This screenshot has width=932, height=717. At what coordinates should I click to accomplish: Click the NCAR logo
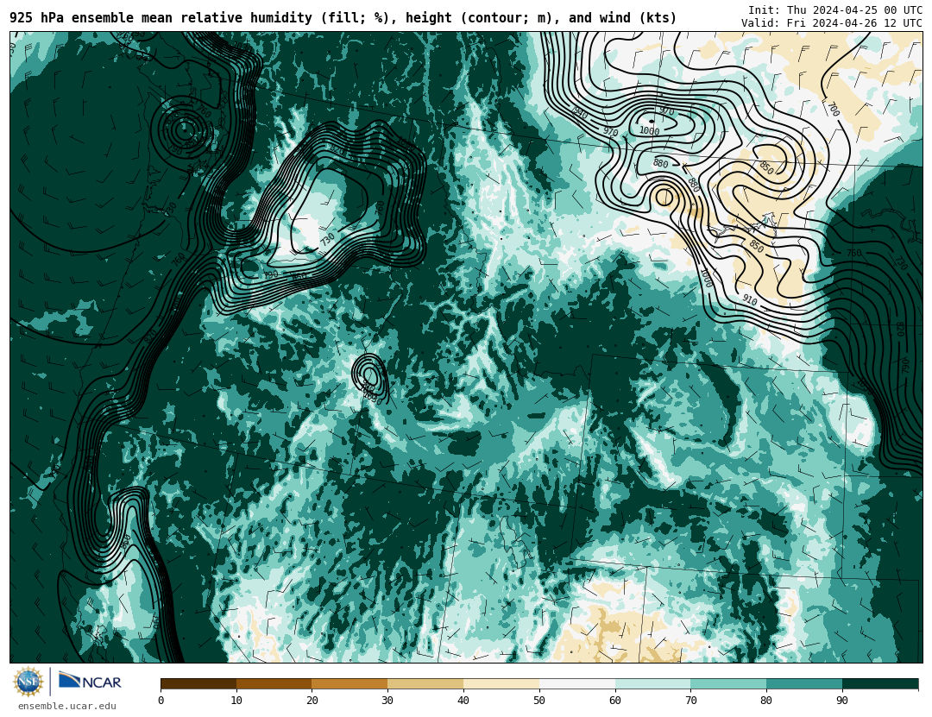(91, 682)
